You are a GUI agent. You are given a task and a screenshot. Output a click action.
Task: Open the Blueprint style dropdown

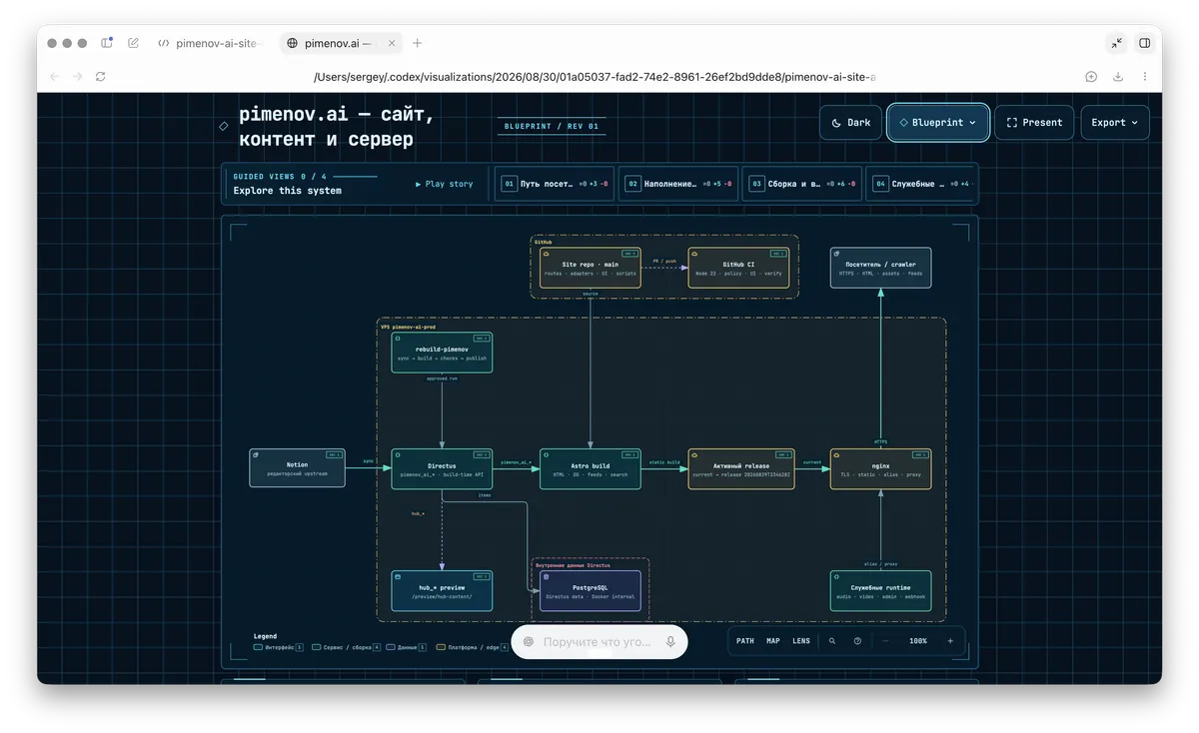(938, 122)
